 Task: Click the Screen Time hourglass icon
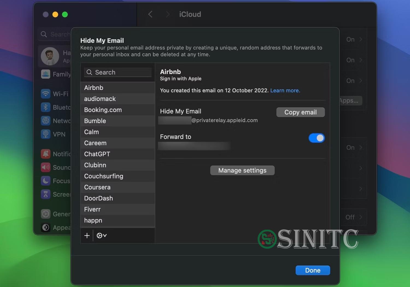pos(46,194)
